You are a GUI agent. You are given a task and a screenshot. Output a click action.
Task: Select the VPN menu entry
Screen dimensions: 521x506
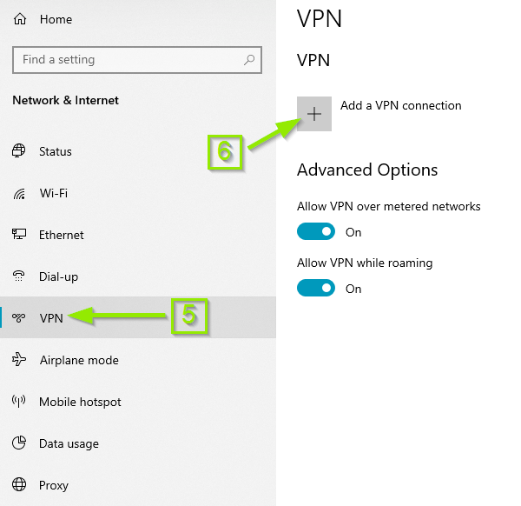point(138,317)
